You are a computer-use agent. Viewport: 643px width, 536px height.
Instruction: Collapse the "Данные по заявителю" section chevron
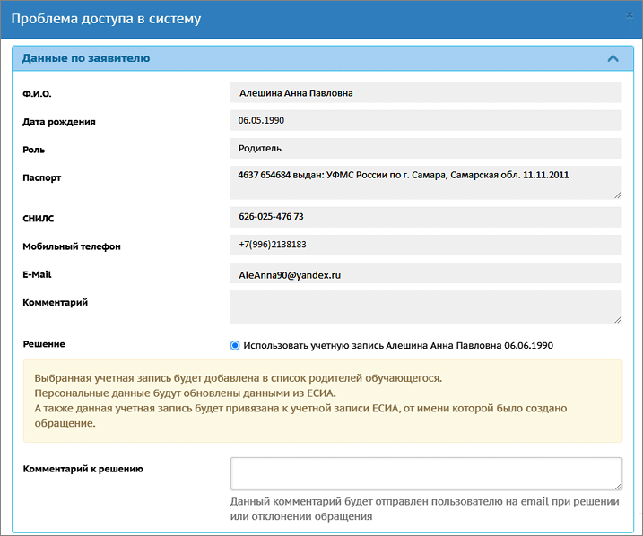(x=613, y=58)
